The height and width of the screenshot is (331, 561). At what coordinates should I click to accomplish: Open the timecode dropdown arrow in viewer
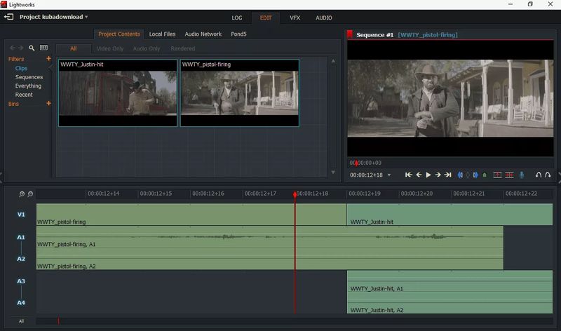pos(388,175)
